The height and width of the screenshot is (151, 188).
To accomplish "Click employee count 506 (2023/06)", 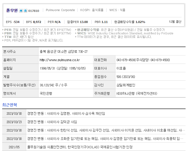I will point(126,77).
